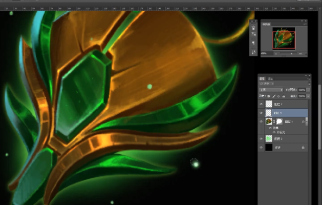
Task: Click the Background layer lock icon
Action: [303, 148]
